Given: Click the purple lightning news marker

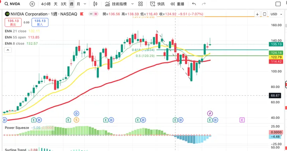Looking at the screenshot, I should (x=210, y=113).
